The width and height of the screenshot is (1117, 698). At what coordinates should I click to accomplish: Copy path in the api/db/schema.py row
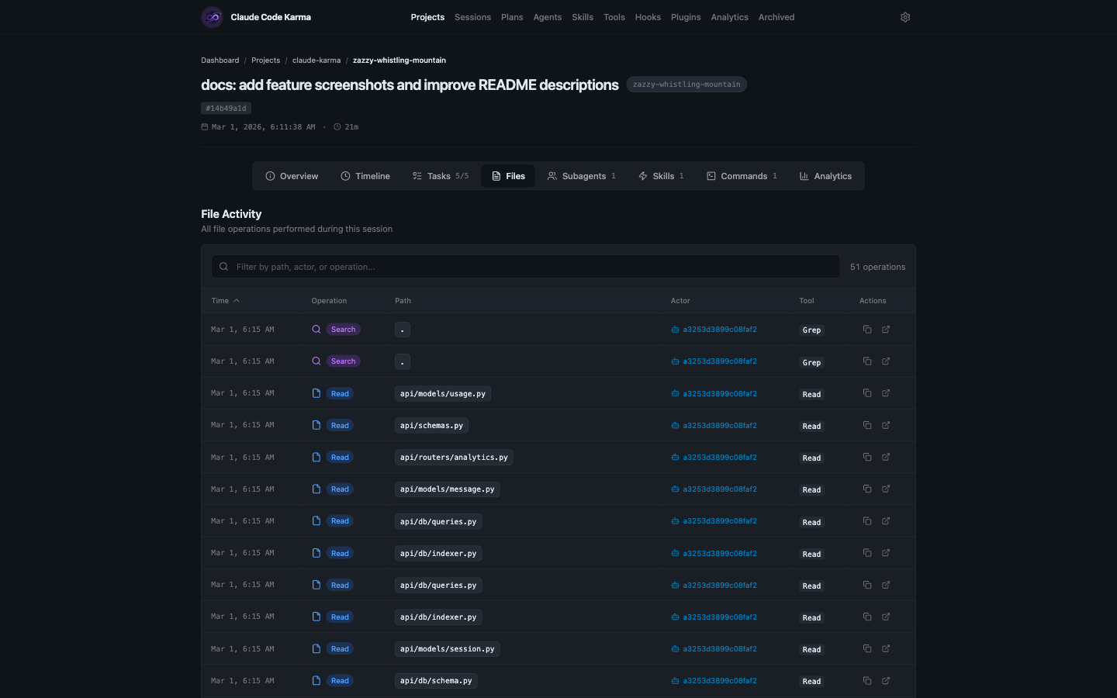[x=867, y=680]
